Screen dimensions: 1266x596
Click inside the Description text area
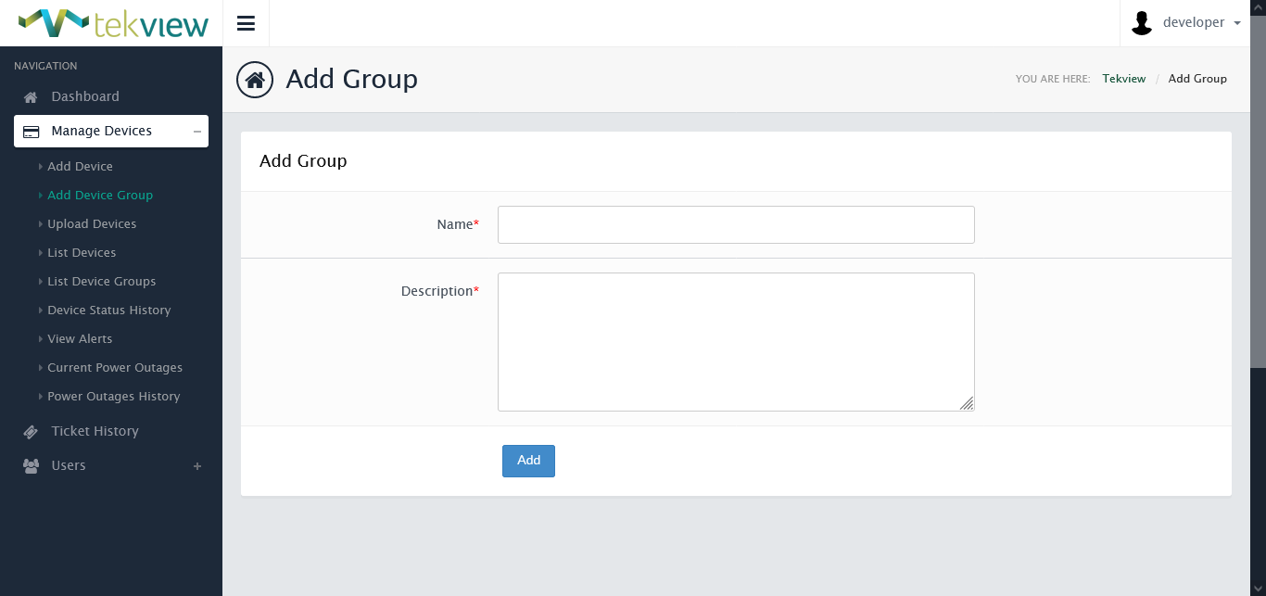736,341
